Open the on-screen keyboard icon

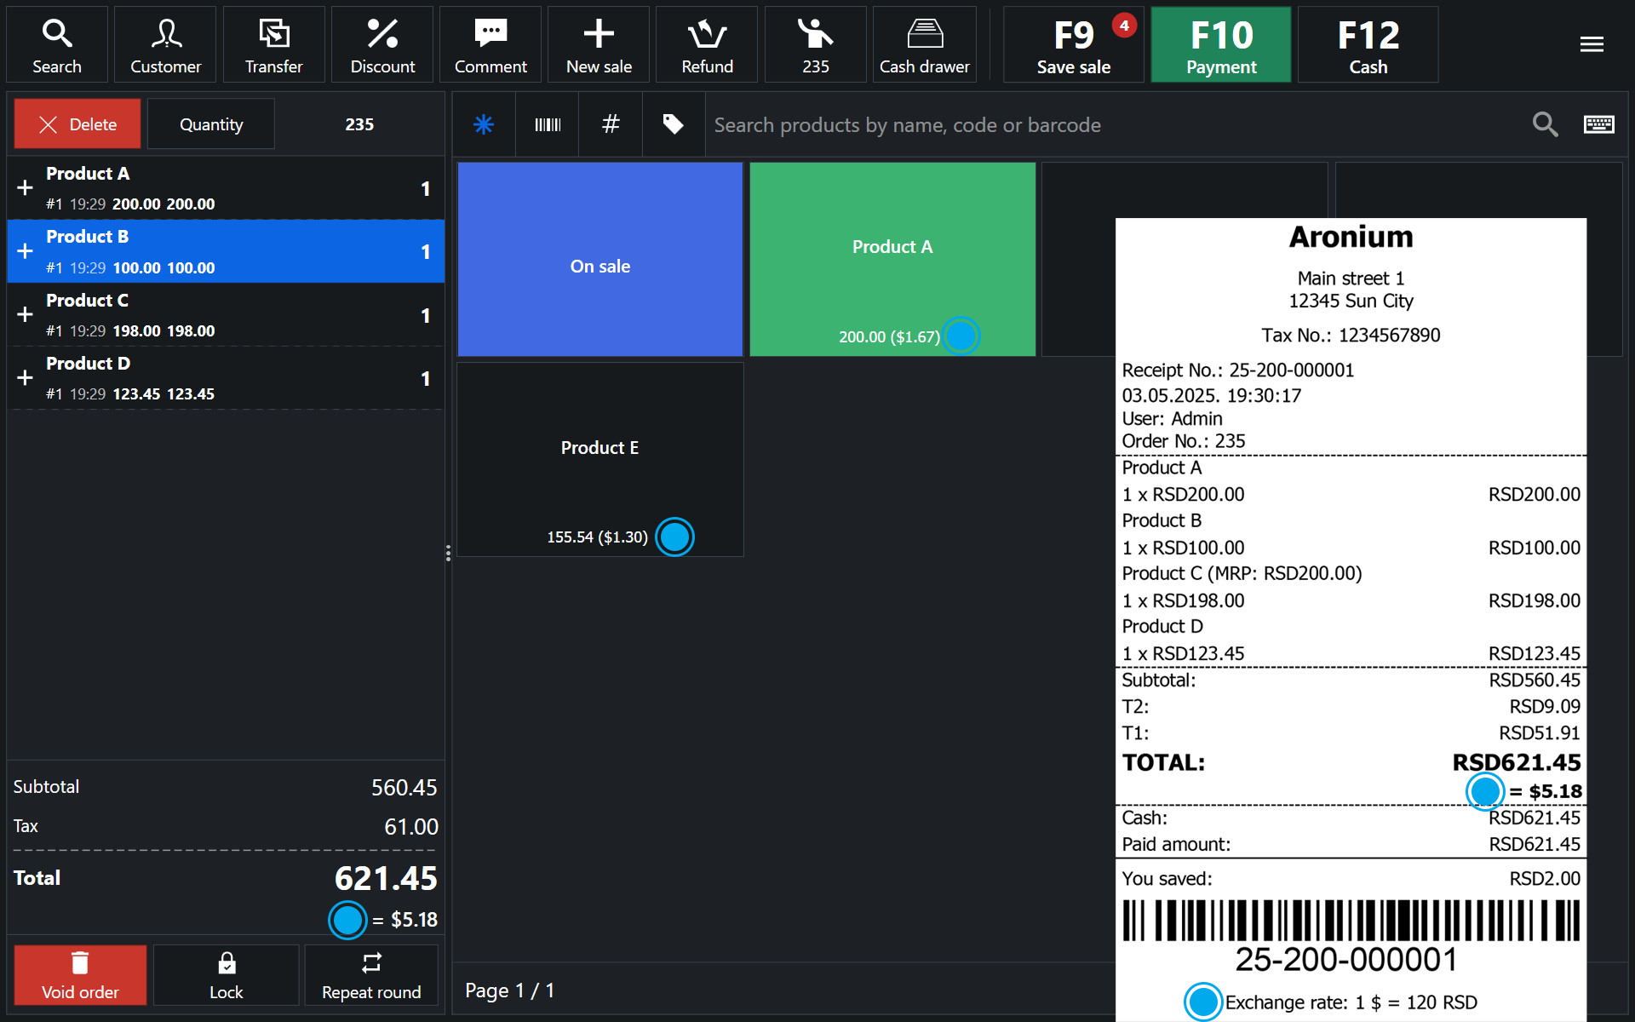tap(1598, 125)
